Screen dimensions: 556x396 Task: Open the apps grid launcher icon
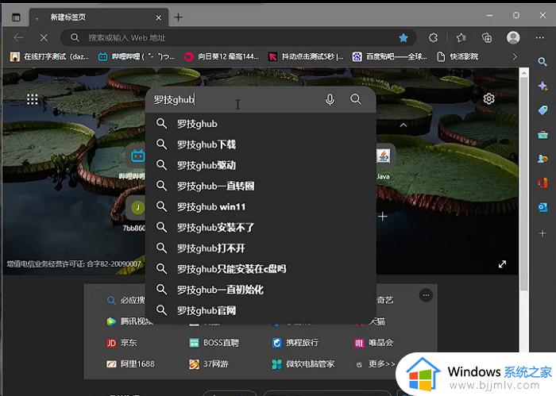point(33,99)
